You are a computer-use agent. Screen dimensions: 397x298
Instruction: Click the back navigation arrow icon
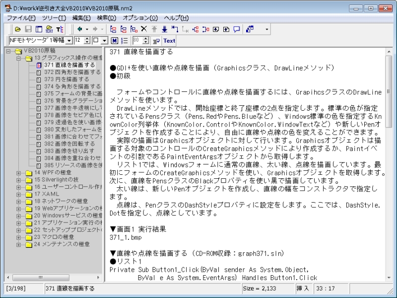pos(80,29)
